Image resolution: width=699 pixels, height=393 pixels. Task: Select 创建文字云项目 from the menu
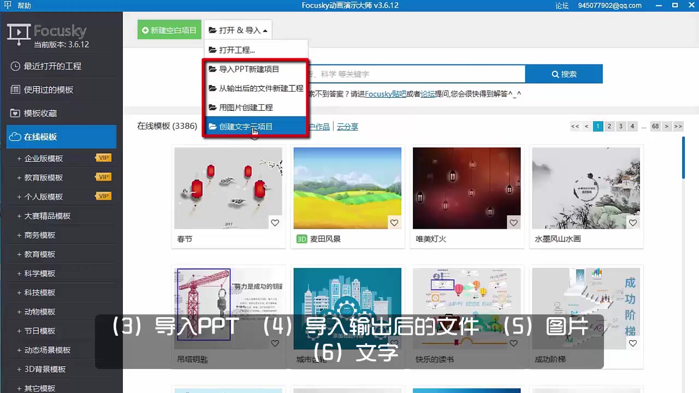tap(245, 126)
